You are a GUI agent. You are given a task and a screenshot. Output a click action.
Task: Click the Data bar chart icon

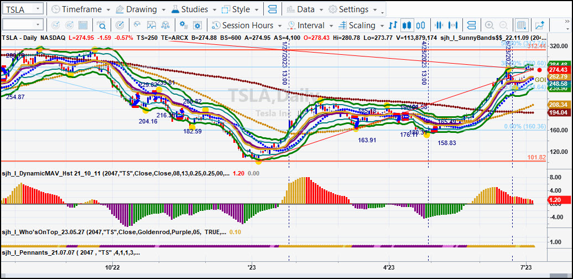point(291,9)
